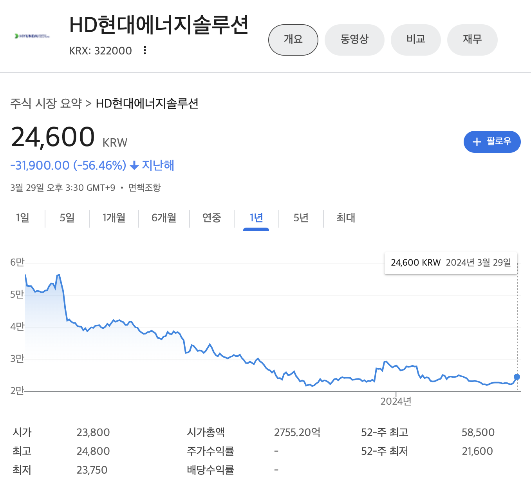Click the 시가 value 23,800
The height and width of the screenshot is (485, 531).
(93, 433)
